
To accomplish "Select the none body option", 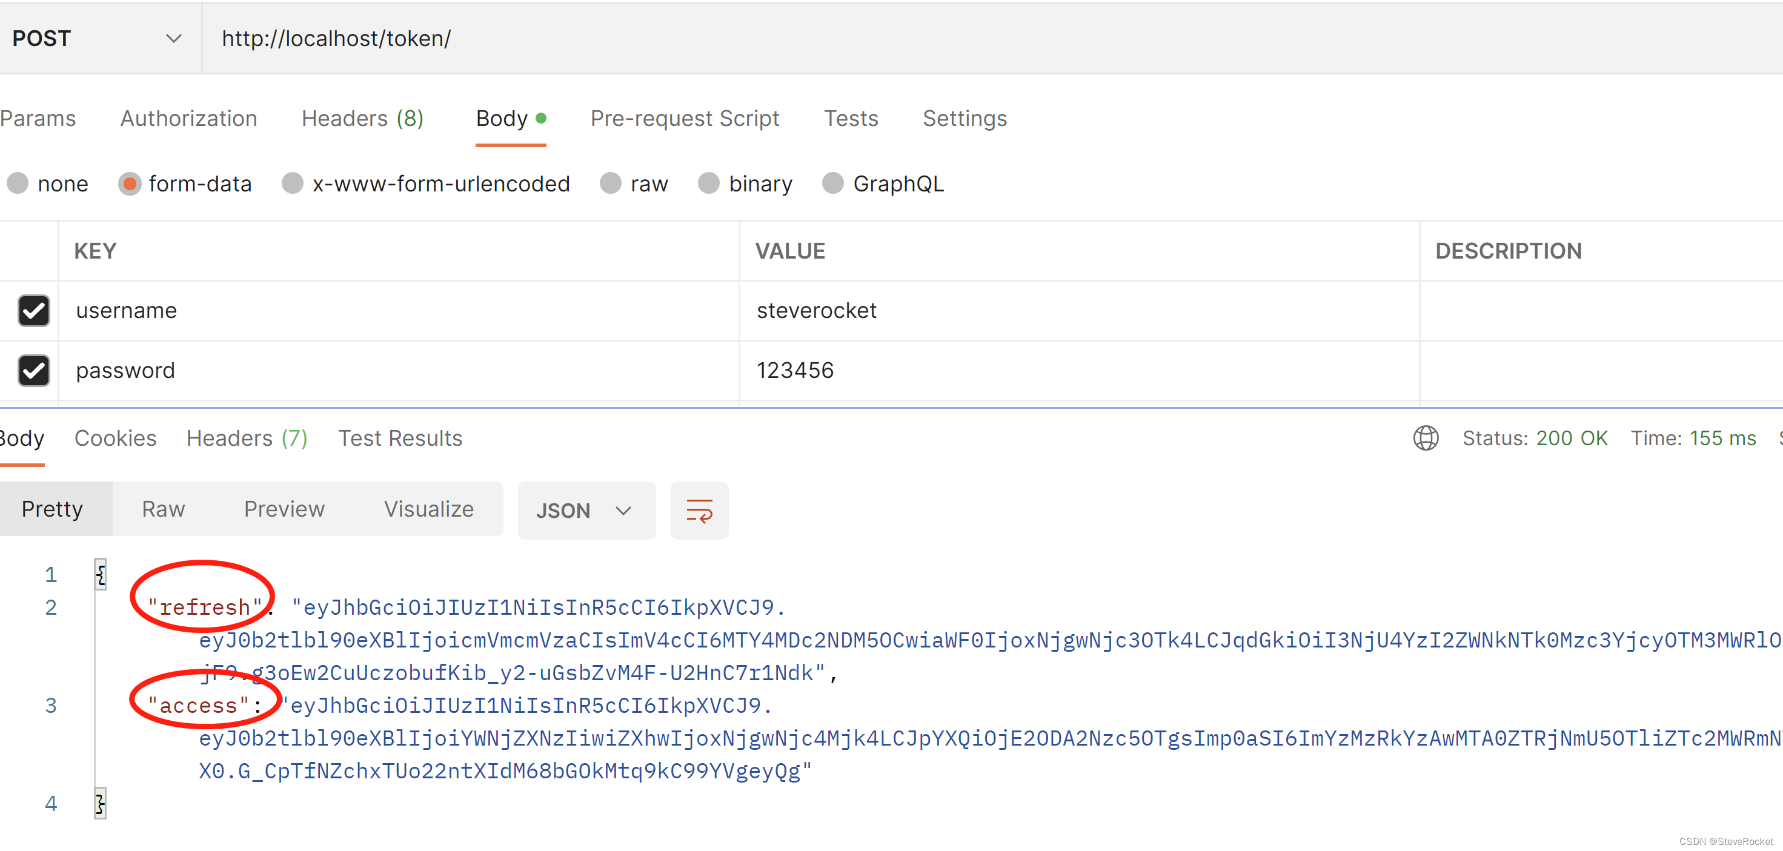I will (18, 183).
